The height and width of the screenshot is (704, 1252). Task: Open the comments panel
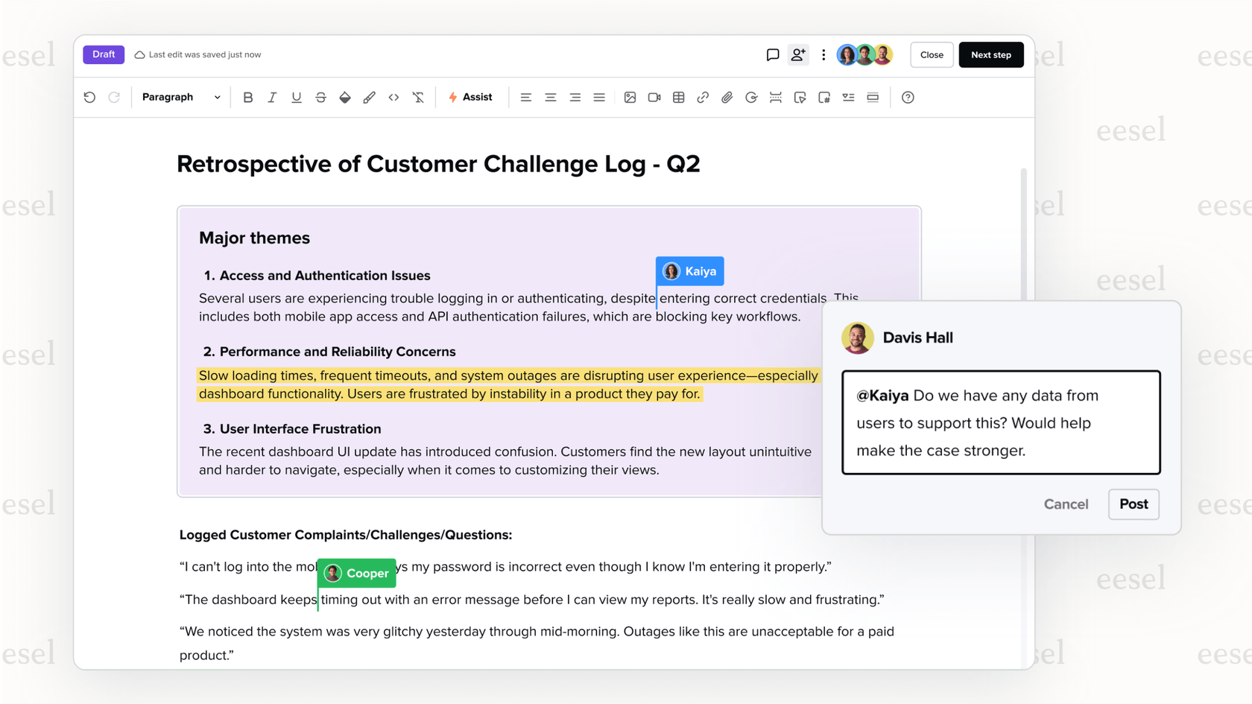(x=773, y=54)
